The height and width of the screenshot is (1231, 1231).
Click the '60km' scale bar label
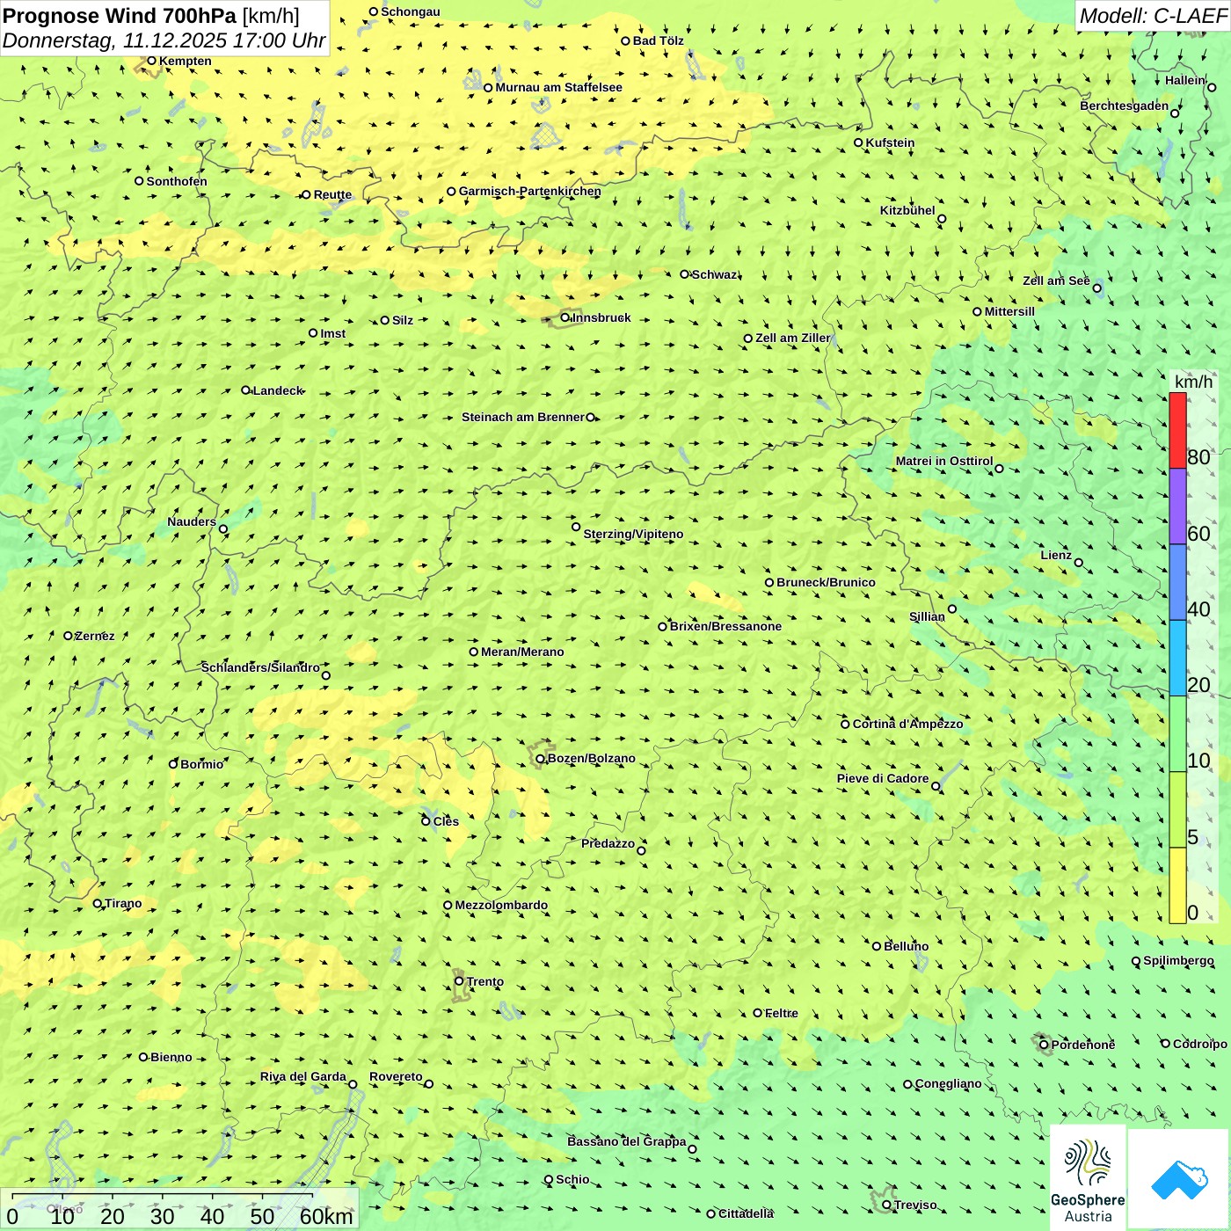326,1216
